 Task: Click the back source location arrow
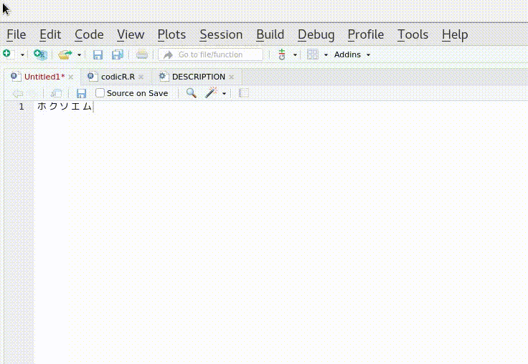tap(18, 93)
